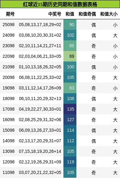The height and width of the screenshot is (178, 120).
Task: Click 大 size cell in row 24098
Action: pyautogui.click(x=115, y=35)
